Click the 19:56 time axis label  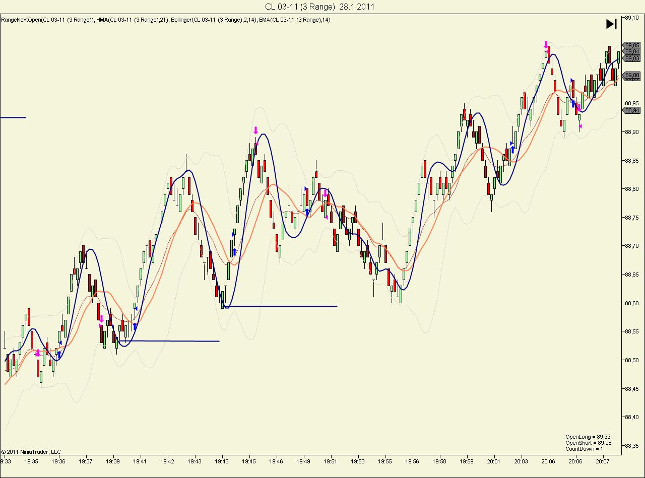[x=412, y=461]
